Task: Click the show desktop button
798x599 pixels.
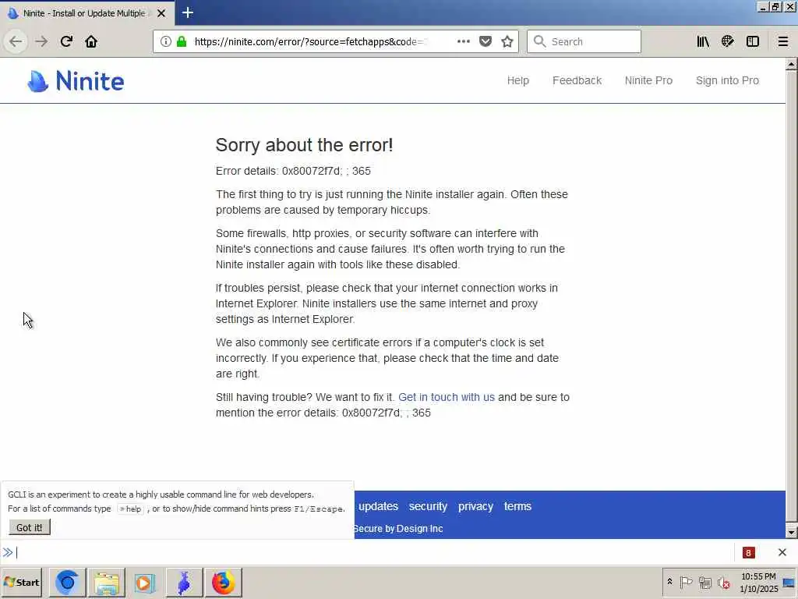Action: coord(789,583)
